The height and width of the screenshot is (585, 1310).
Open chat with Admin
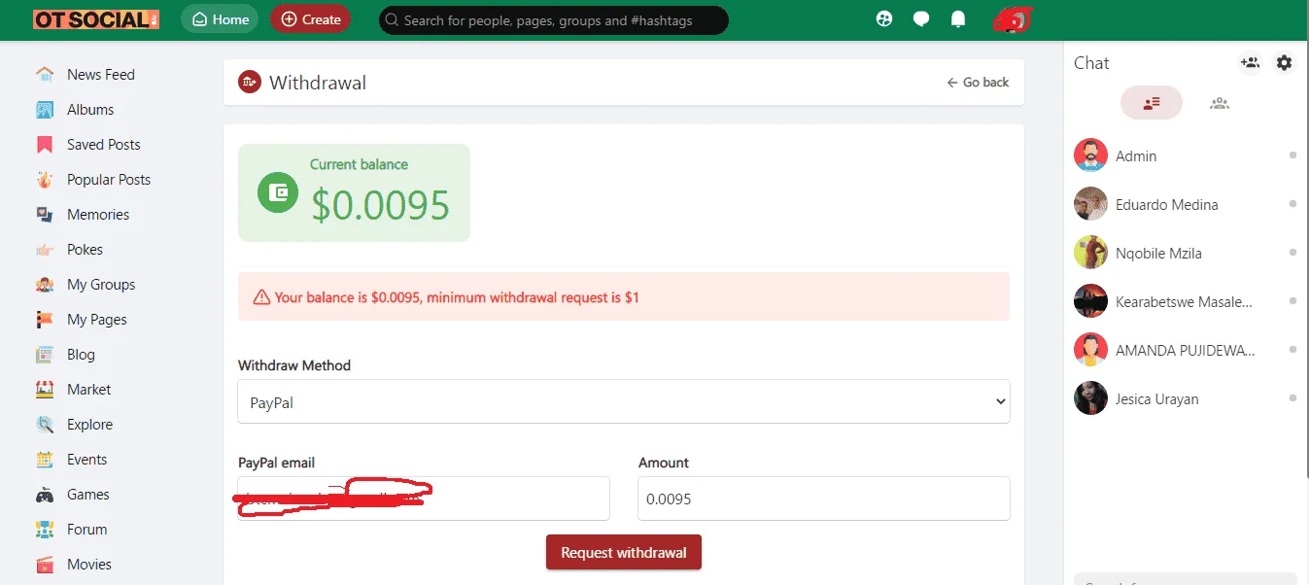click(1186, 155)
